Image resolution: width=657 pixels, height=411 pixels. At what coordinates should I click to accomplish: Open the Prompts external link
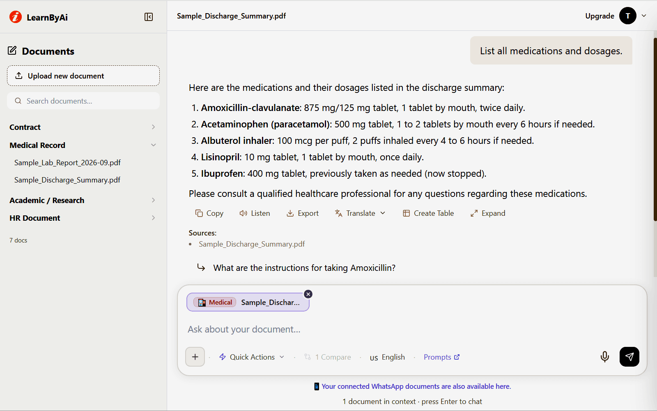coord(441,357)
